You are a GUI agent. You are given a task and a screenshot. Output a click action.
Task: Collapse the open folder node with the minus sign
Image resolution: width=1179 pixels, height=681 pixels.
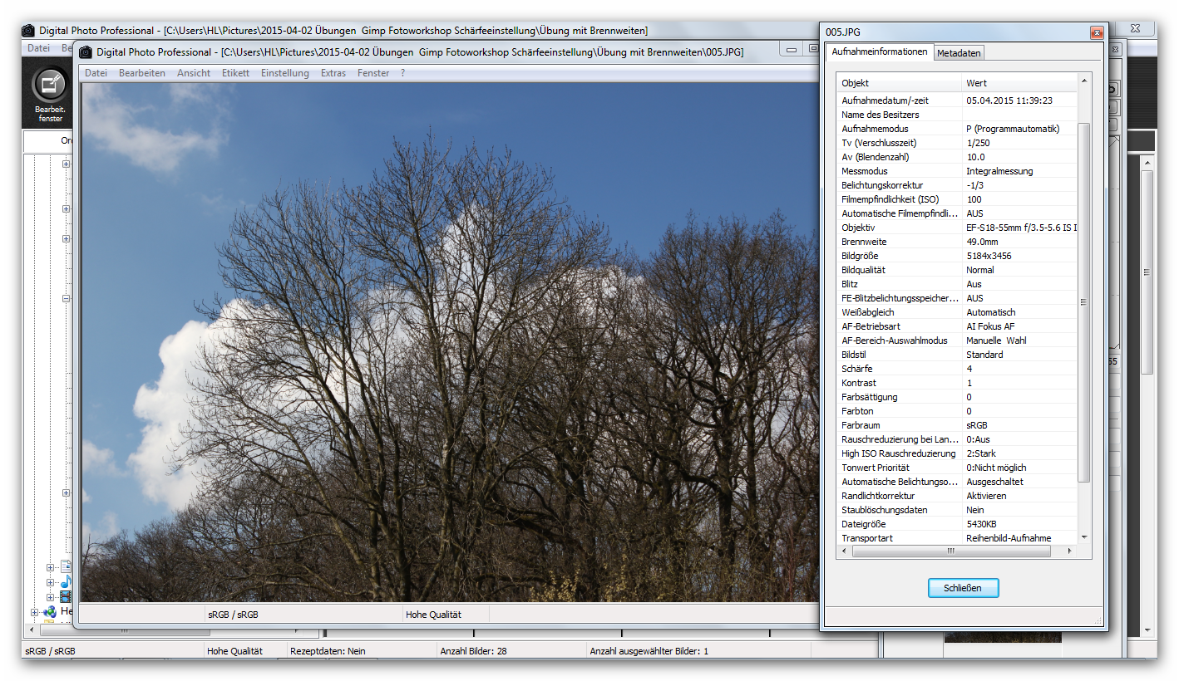pos(67,298)
